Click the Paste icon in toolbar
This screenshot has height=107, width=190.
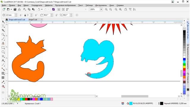point(34,9)
